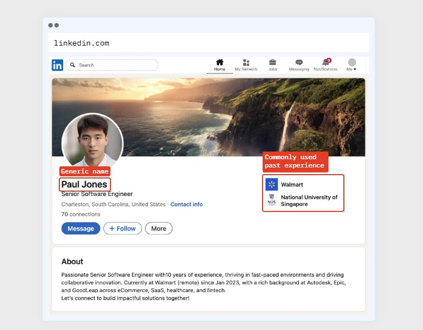Click the magnifier icon in search box
Viewport: 423px width, 330px height.
click(x=73, y=65)
